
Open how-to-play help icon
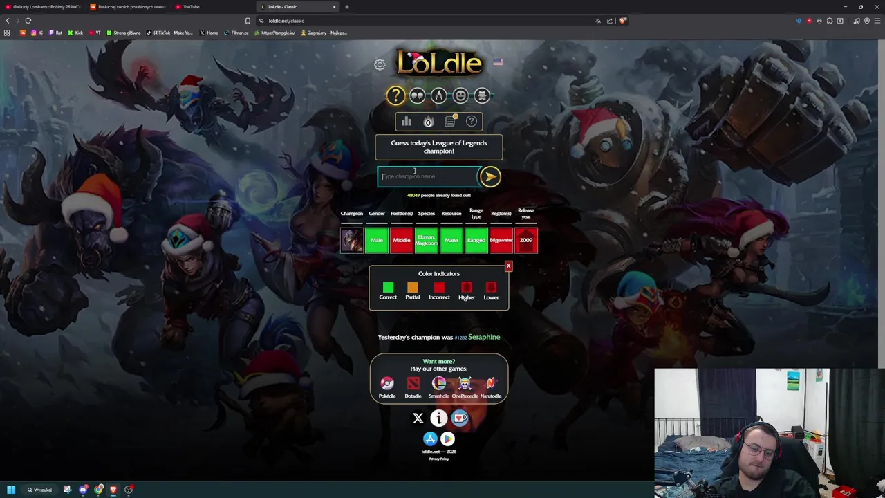click(472, 122)
